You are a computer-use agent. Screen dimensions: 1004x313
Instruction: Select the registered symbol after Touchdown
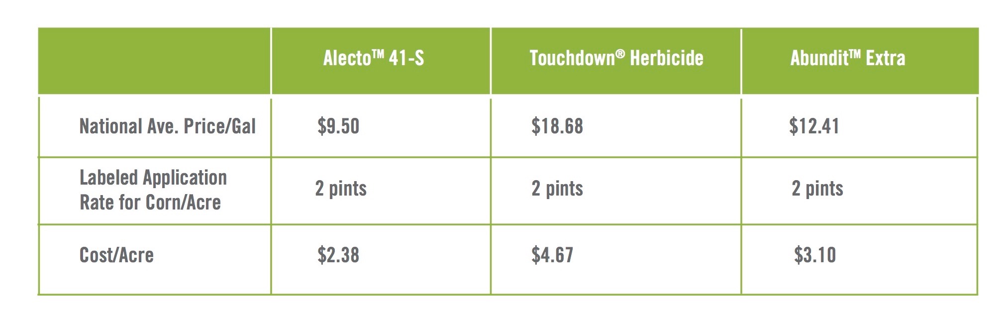(x=620, y=53)
